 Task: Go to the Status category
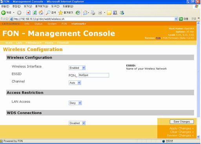tap(38, 24)
